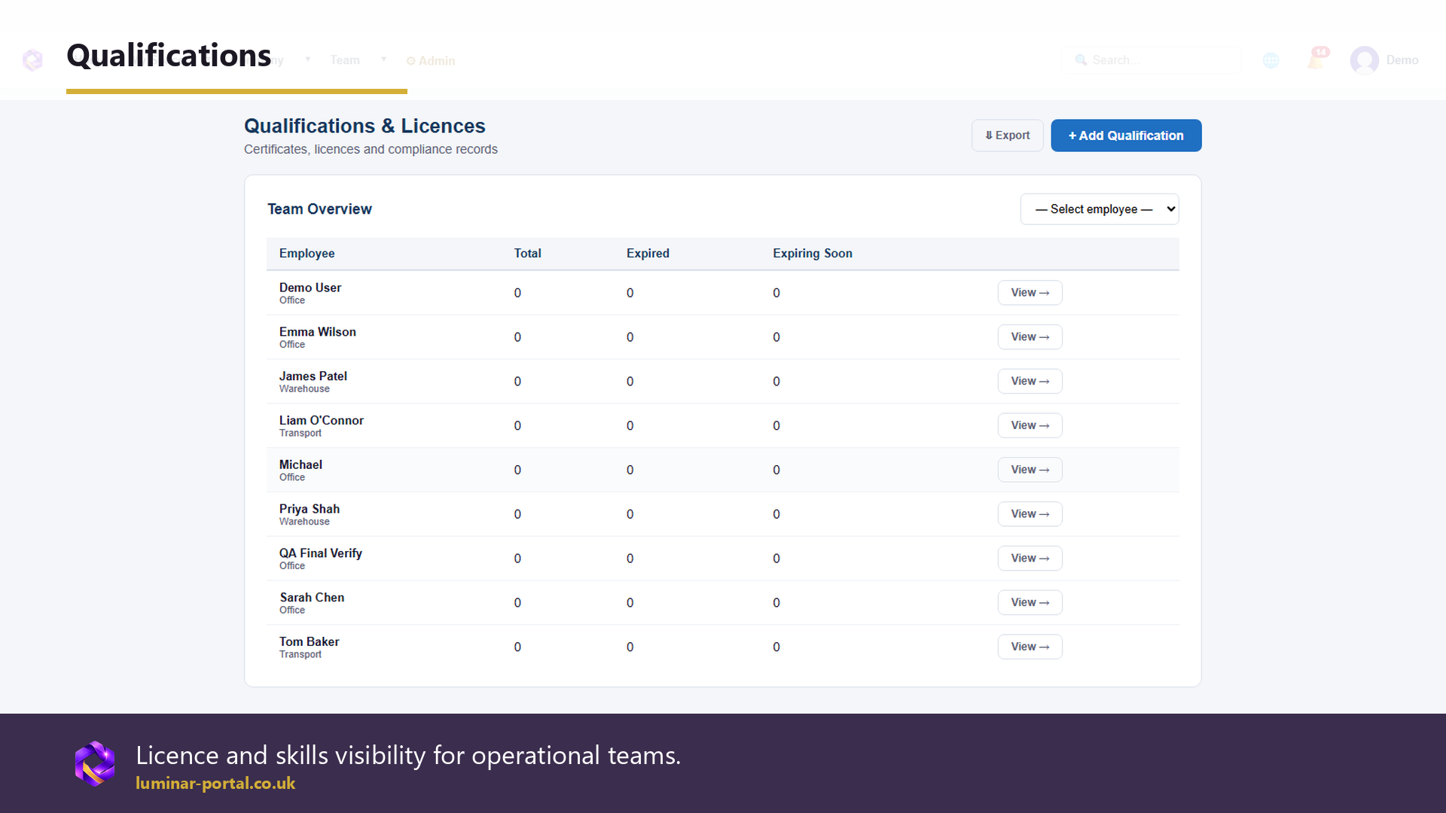The image size is (1446, 813).
Task: Click the globe language icon
Action: point(1271,60)
